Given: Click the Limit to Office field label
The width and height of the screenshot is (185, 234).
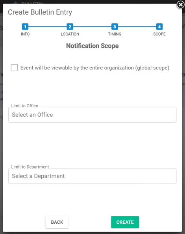Looking at the screenshot, I should (x=24, y=106).
